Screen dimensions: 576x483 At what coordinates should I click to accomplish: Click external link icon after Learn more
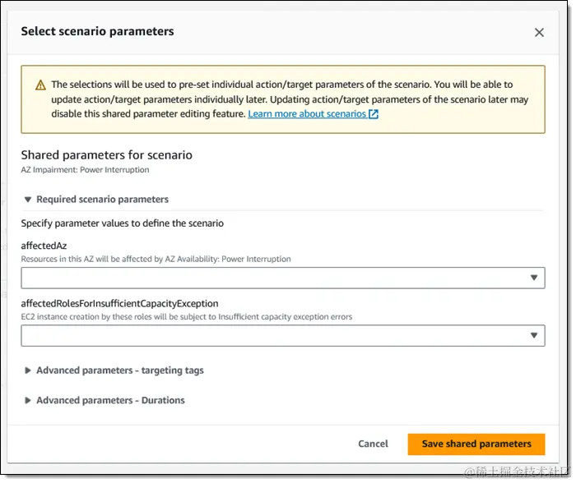tap(374, 114)
